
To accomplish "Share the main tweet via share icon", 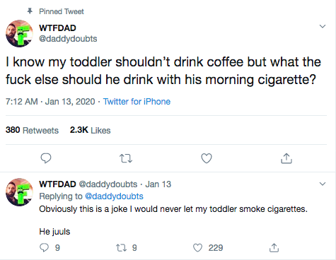I will point(286,158).
